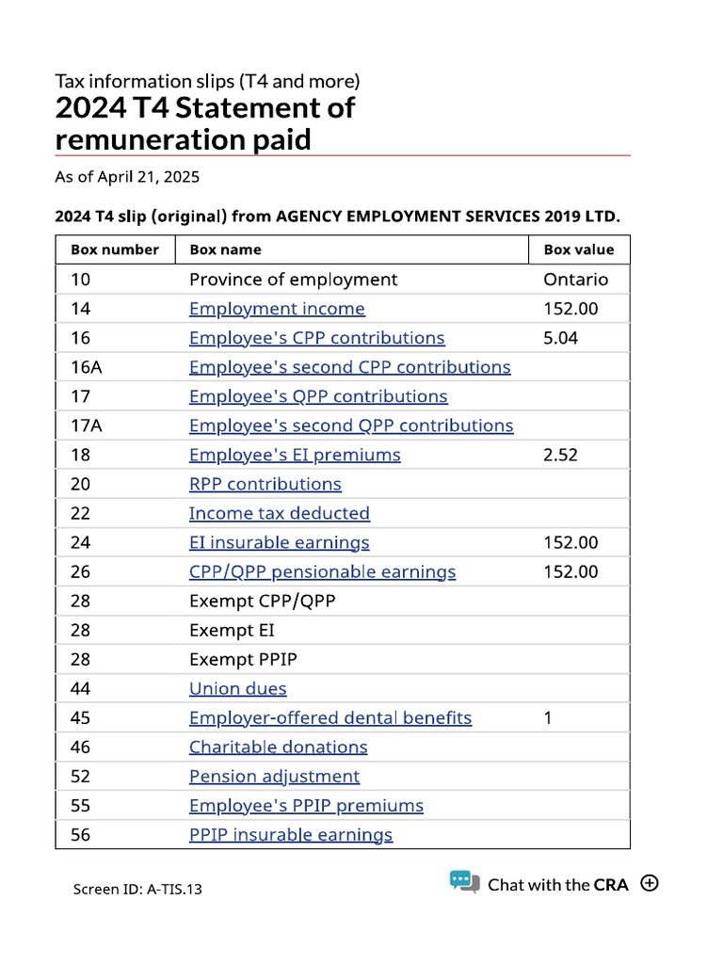Click the Income tax deducted link
The height and width of the screenshot is (964, 723).
pos(279,513)
